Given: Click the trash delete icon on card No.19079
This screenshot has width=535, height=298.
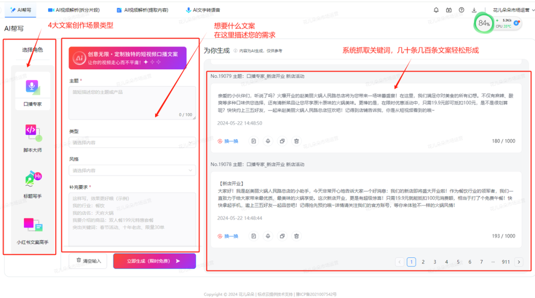Looking at the screenshot, I should tap(296, 141).
